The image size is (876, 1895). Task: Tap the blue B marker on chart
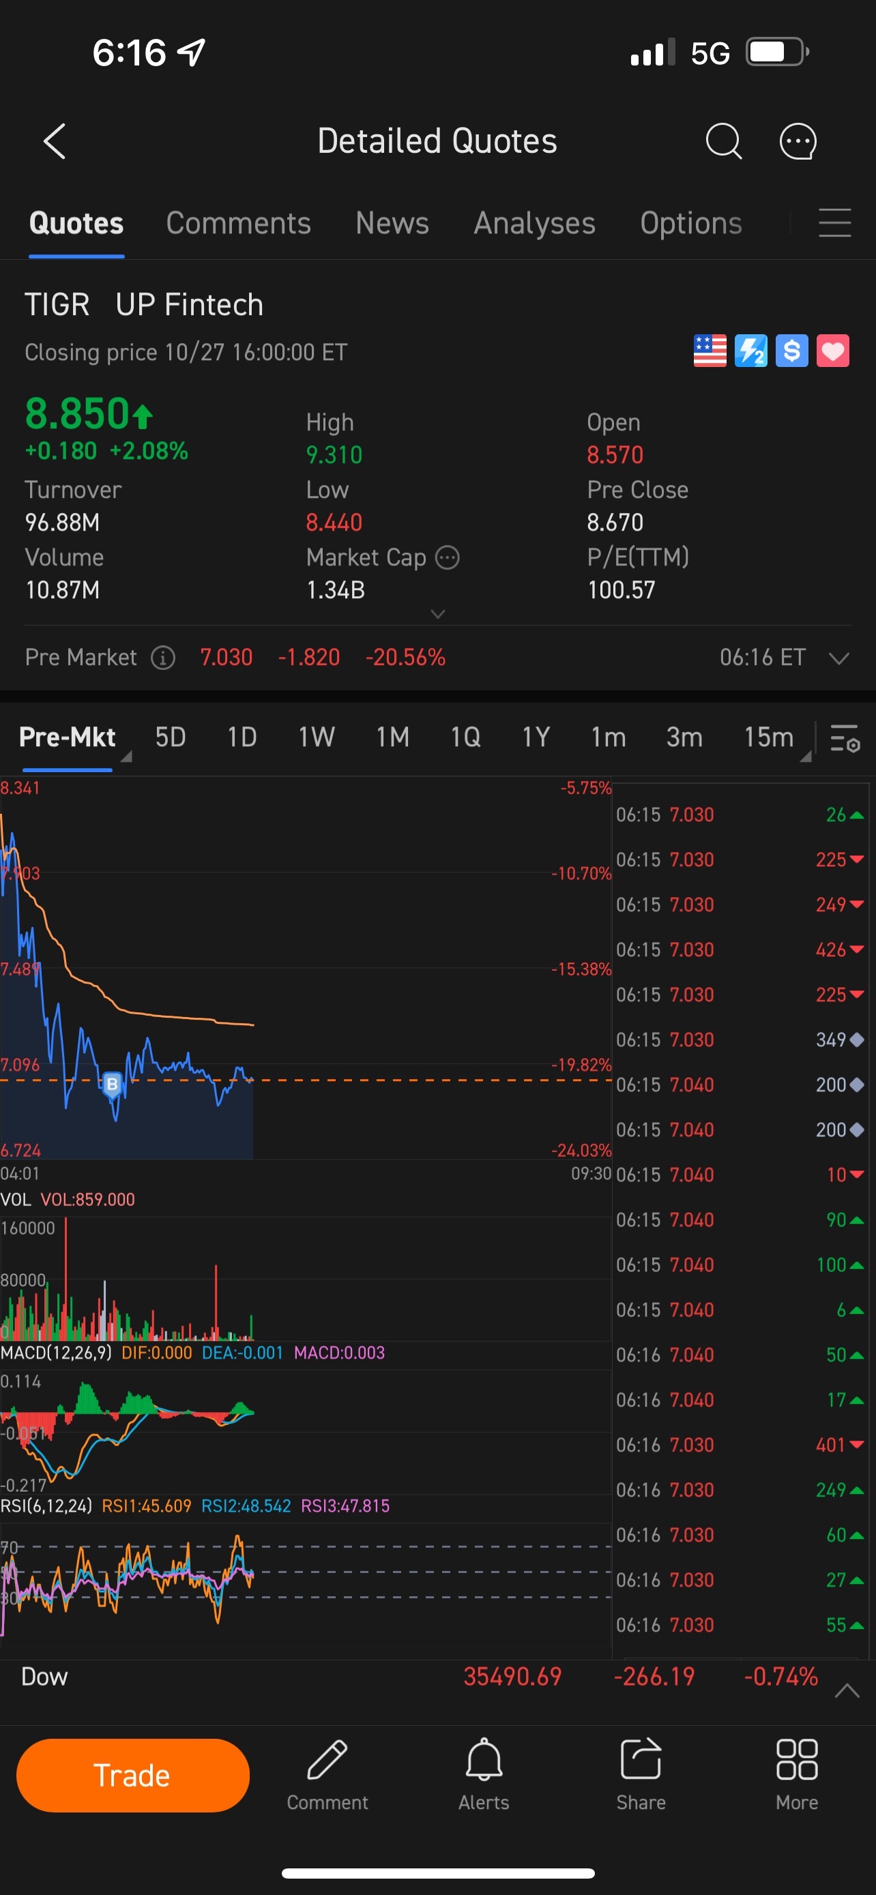112,1084
